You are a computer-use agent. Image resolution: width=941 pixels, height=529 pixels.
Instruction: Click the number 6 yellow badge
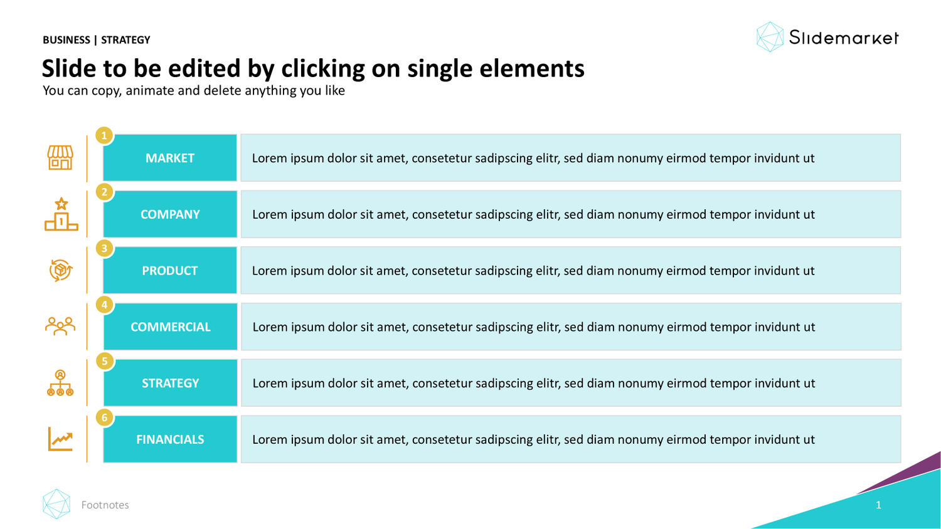click(104, 417)
